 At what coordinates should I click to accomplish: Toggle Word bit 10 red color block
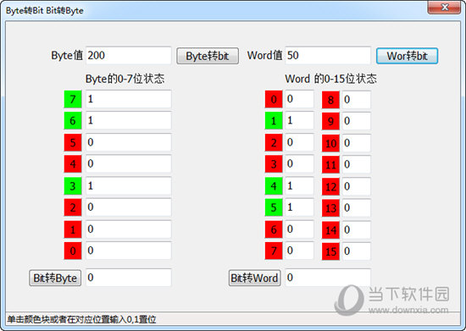[x=330, y=143]
